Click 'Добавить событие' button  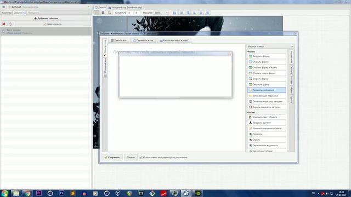click(x=46, y=18)
